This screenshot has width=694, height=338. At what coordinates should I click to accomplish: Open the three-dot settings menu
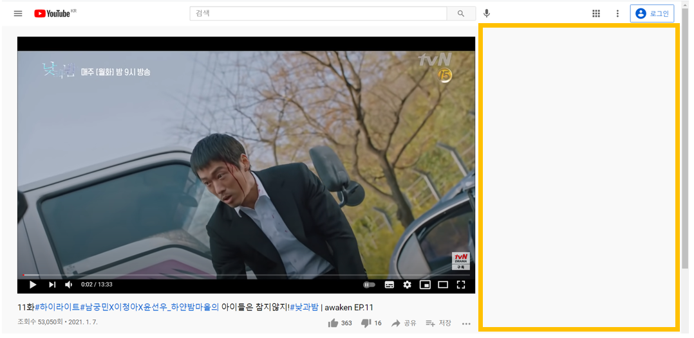[x=617, y=13]
